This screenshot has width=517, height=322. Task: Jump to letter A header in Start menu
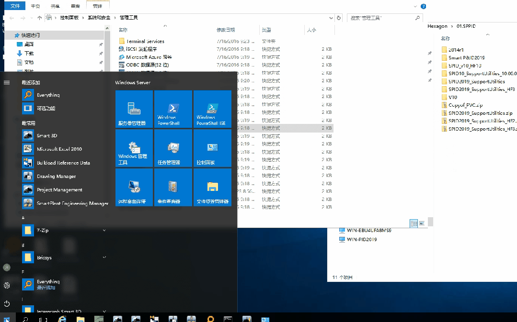coord(23,218)
